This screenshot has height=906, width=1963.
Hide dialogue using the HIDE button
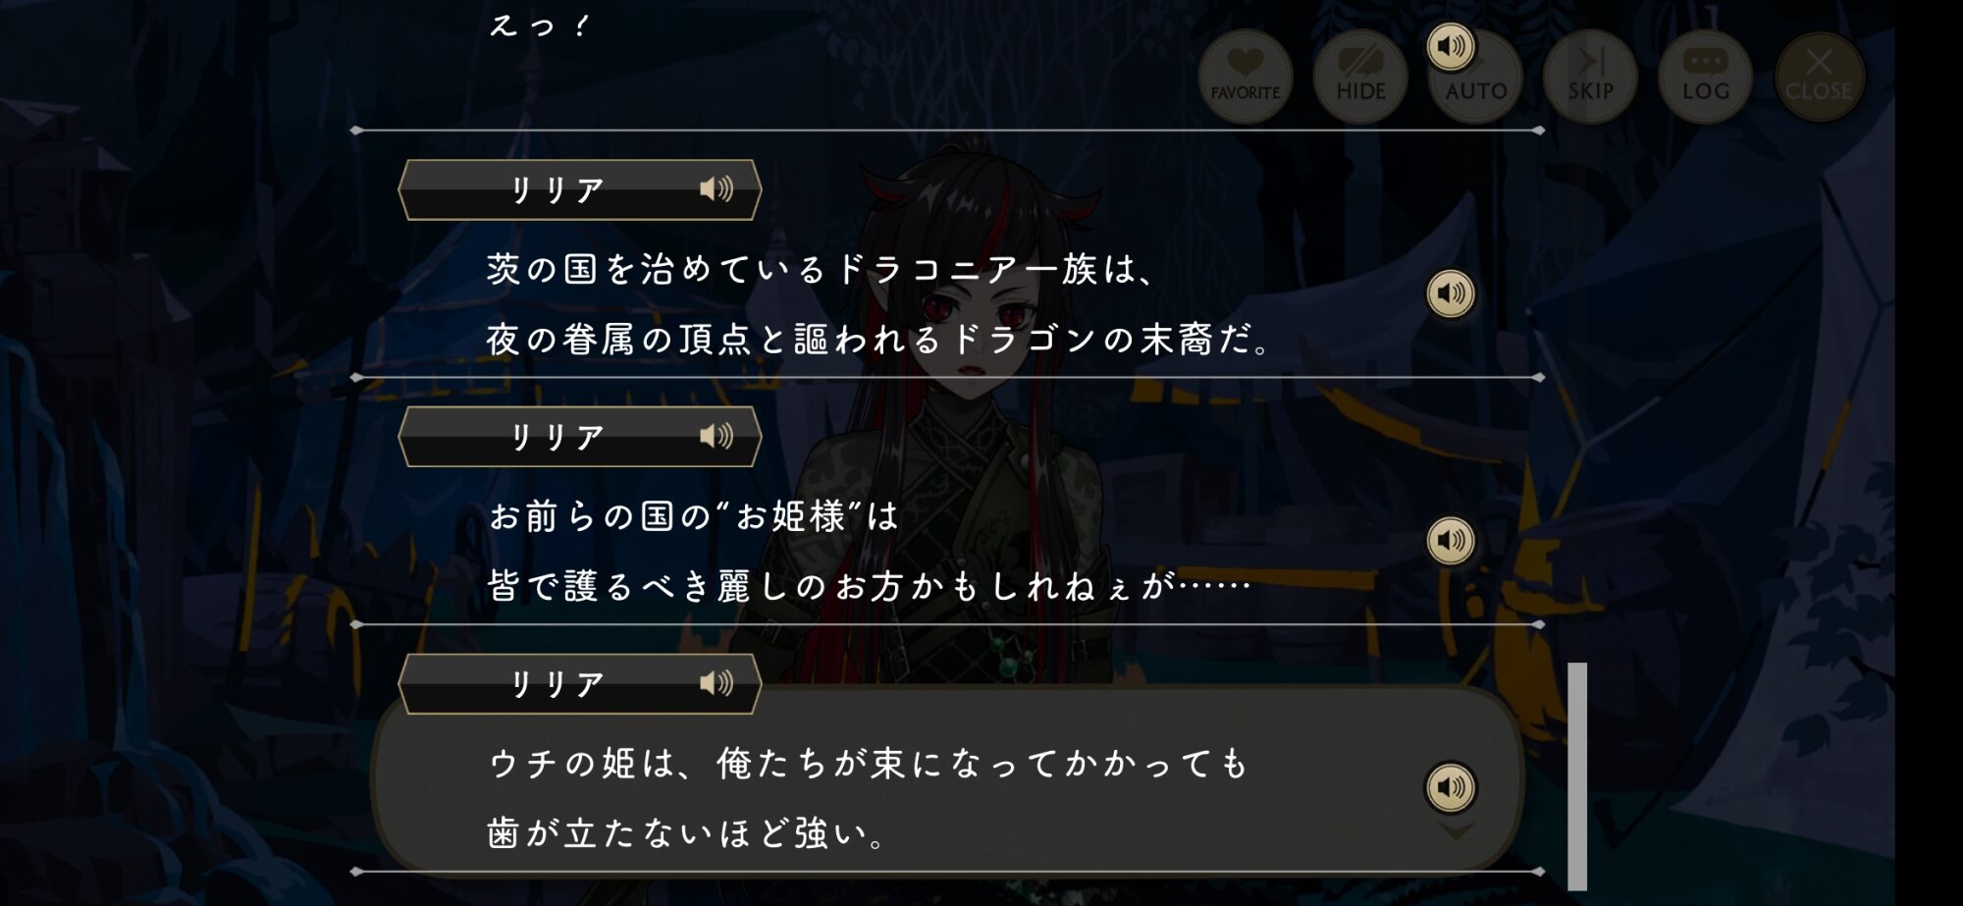pos(1360,77)
